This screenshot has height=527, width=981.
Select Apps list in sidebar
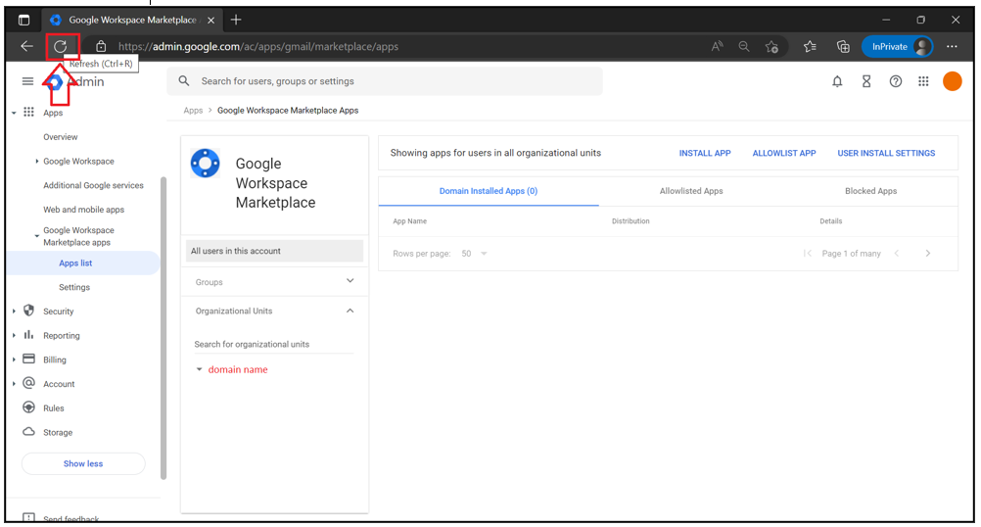[75, 263]
